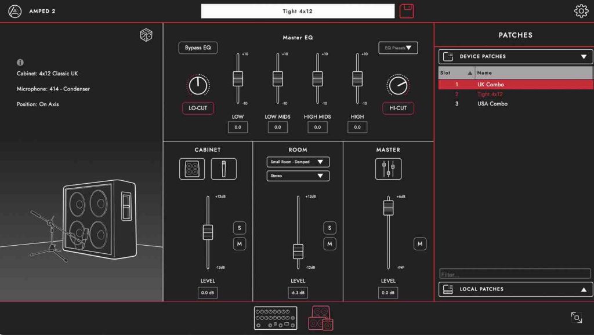This screenshot has height=335, width=594.
Task: Open the EQ Presets dropdown
Action: click(x=398, y=48)
